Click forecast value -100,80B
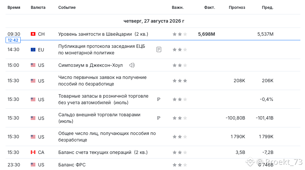This screenshot has height=170, width=305. coord(235,118)
